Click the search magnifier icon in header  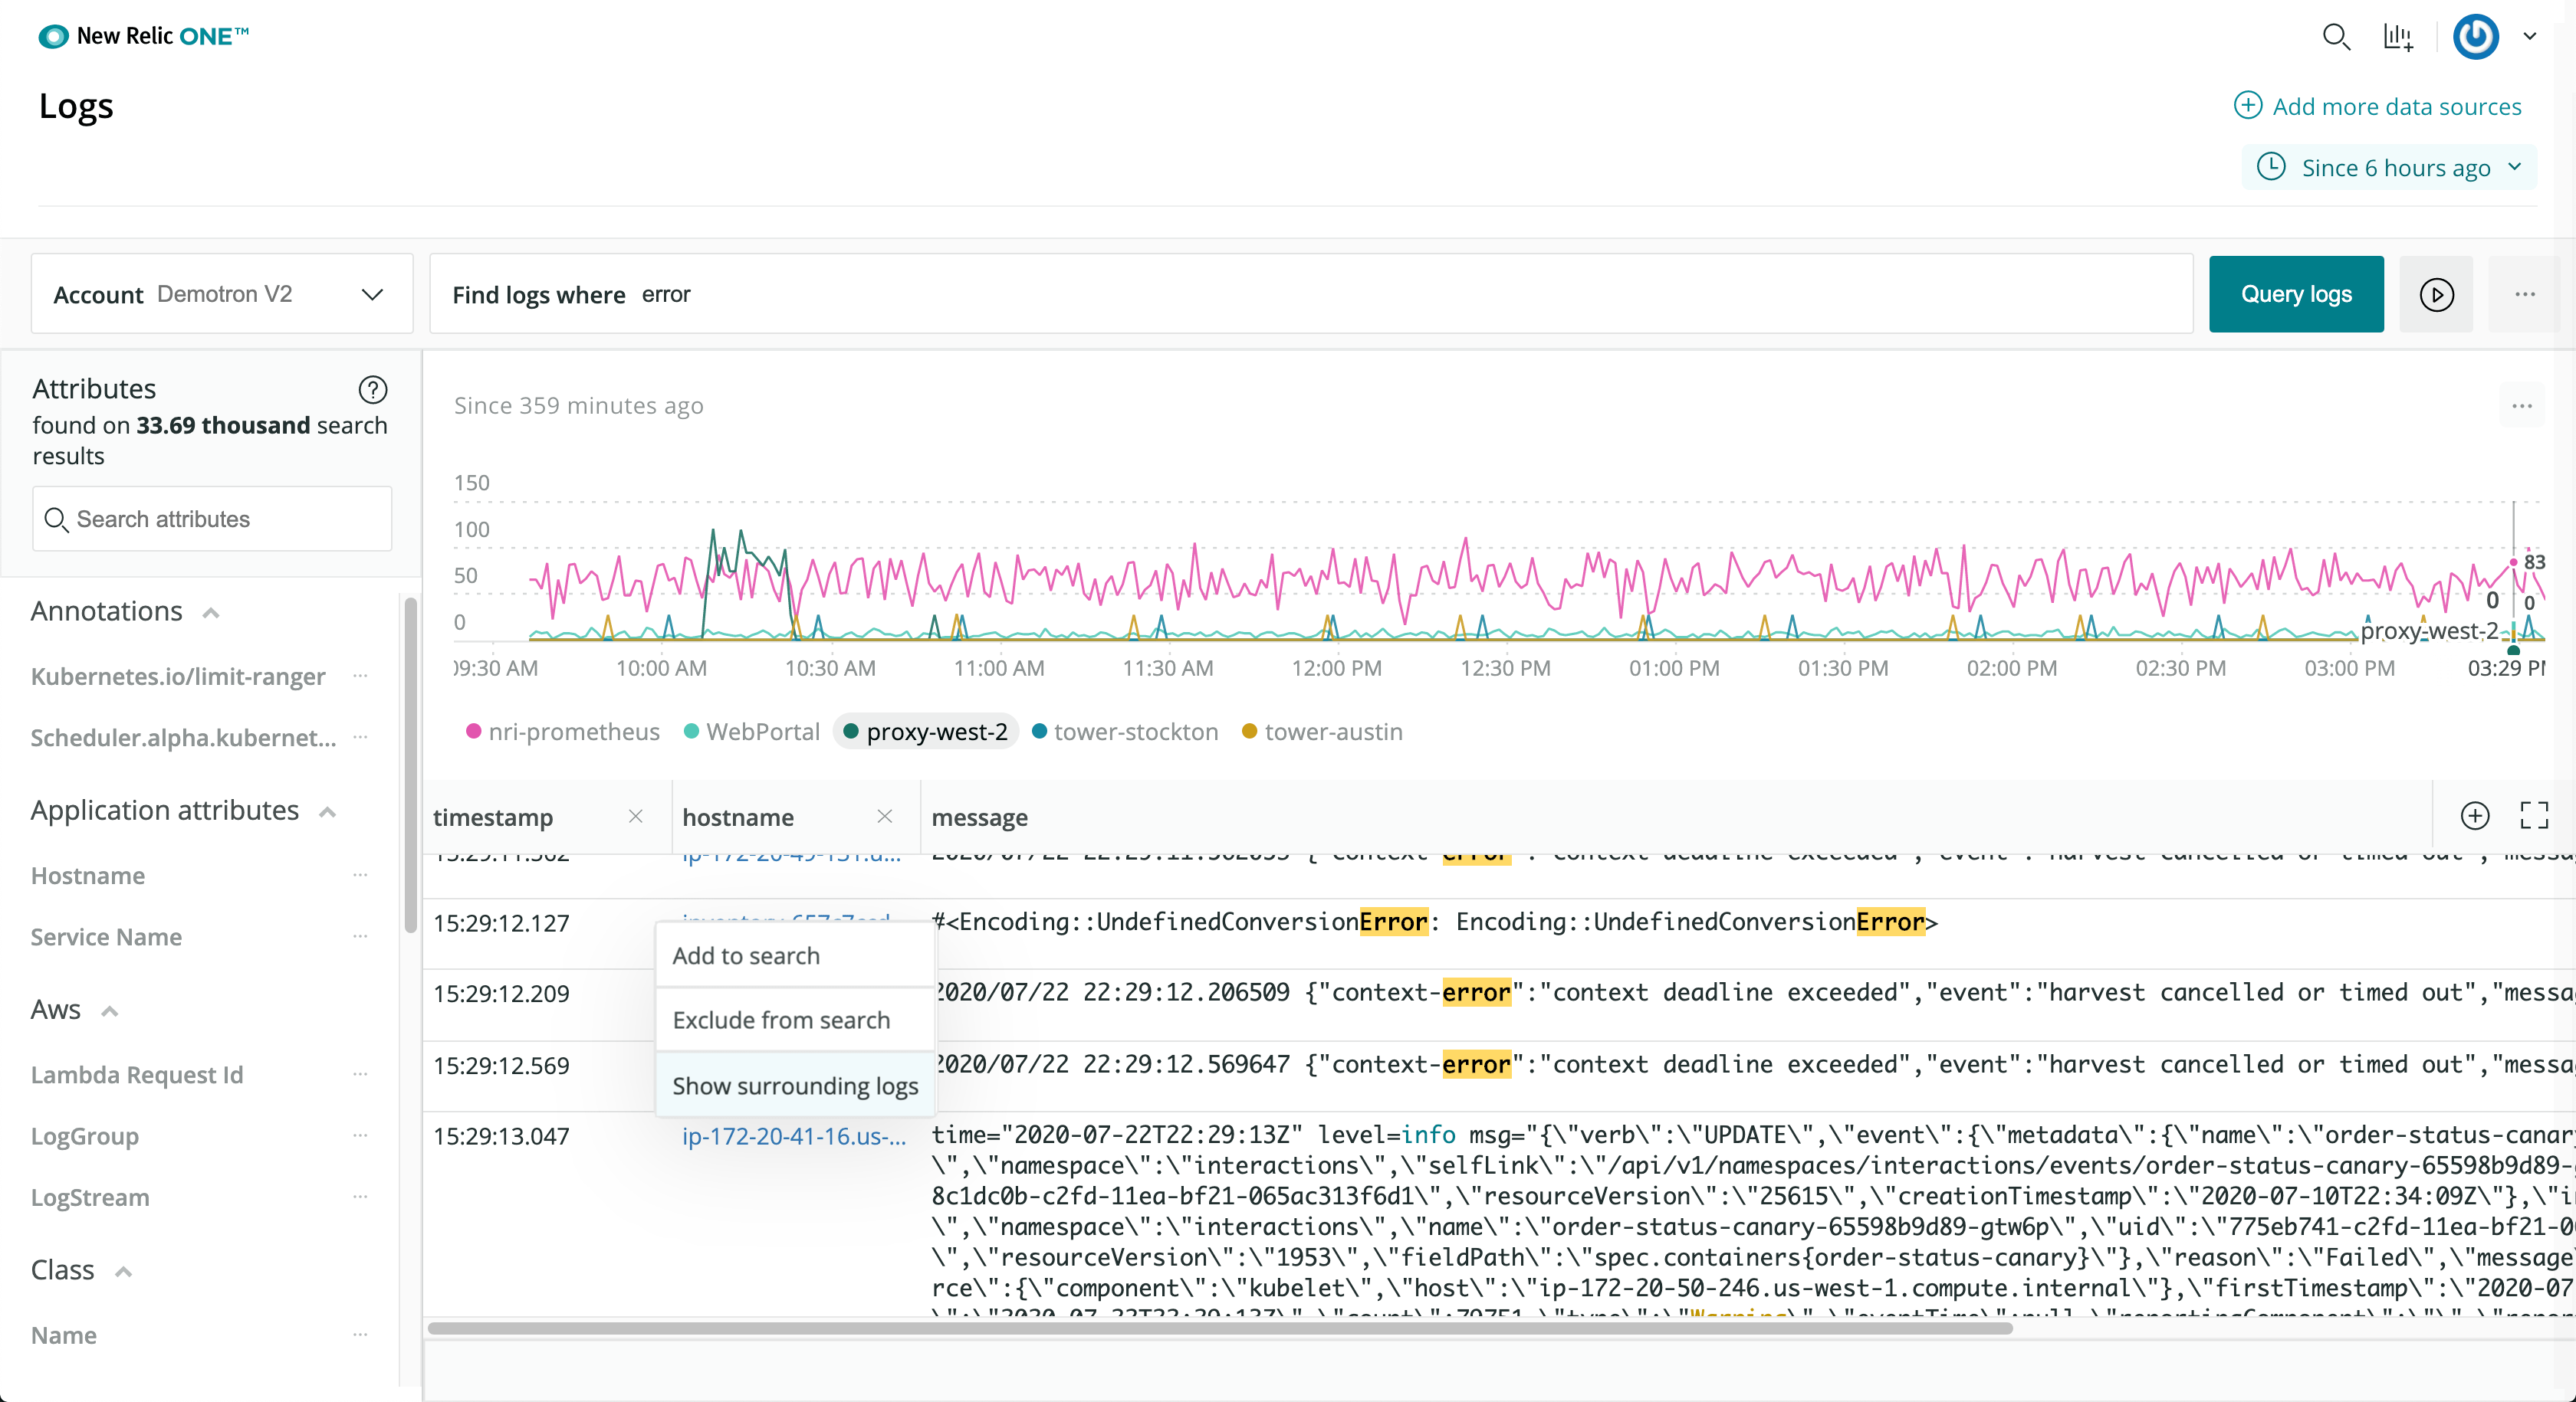click(x=2335, y=37)
